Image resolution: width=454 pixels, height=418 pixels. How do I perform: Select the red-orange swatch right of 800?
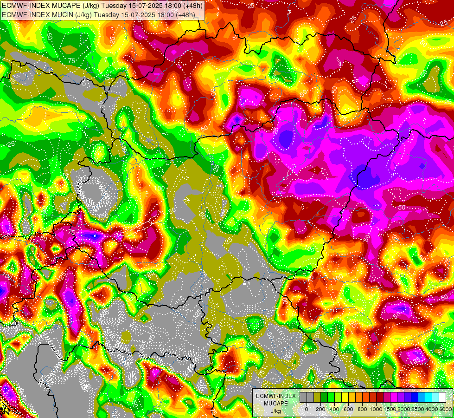click(x=366, y=397)
